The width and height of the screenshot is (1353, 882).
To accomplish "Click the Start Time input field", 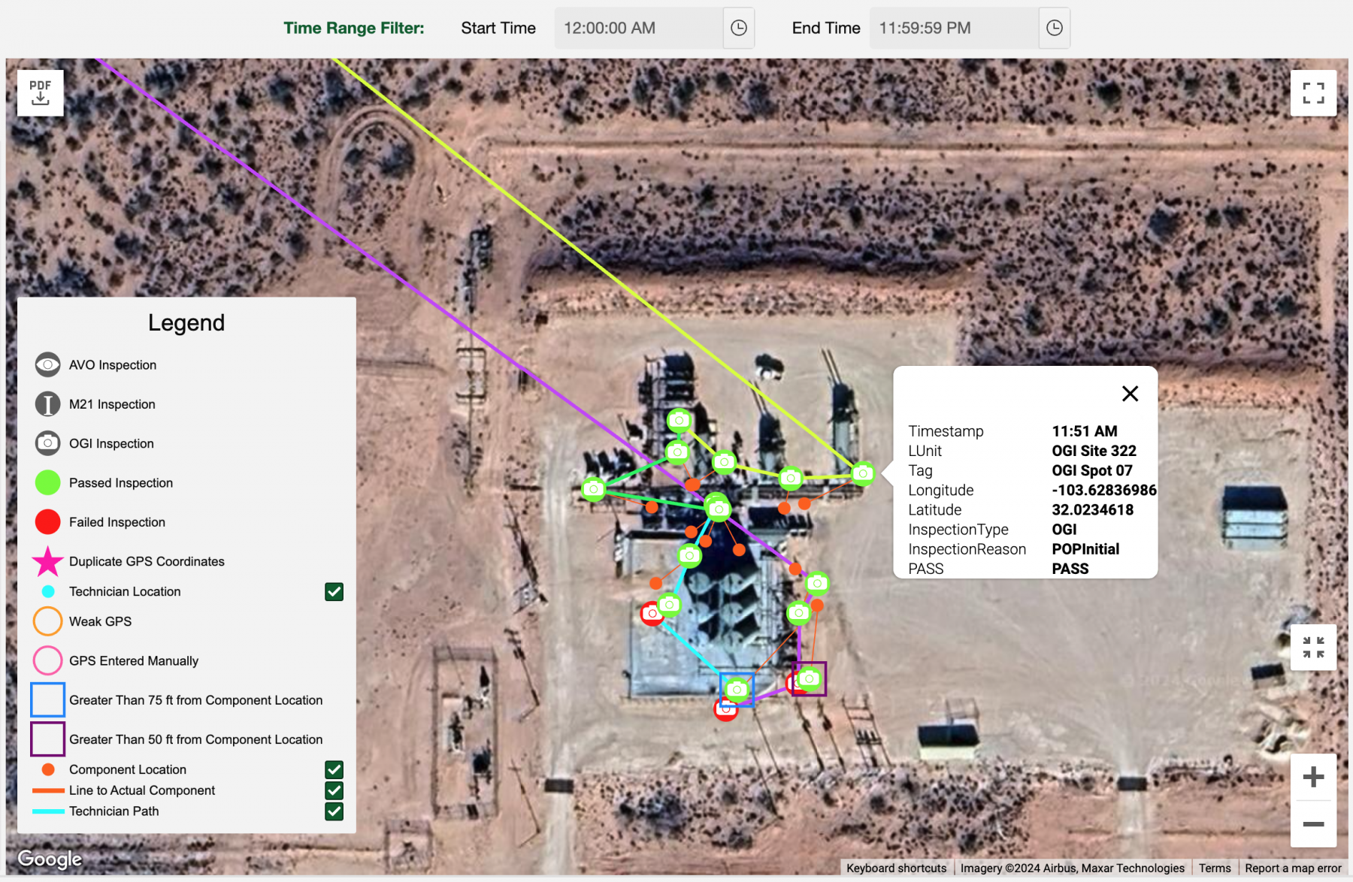I will click(637, 29).
